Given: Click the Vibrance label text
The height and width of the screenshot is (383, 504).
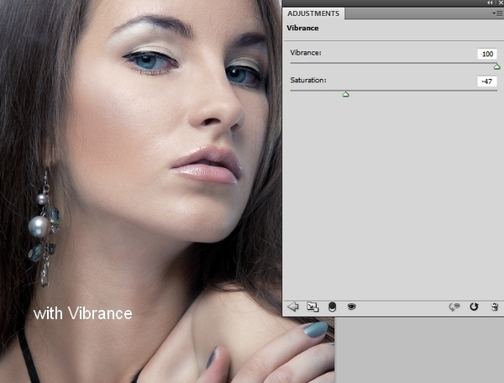Looking at the screenshot, I should coord(306,54).
